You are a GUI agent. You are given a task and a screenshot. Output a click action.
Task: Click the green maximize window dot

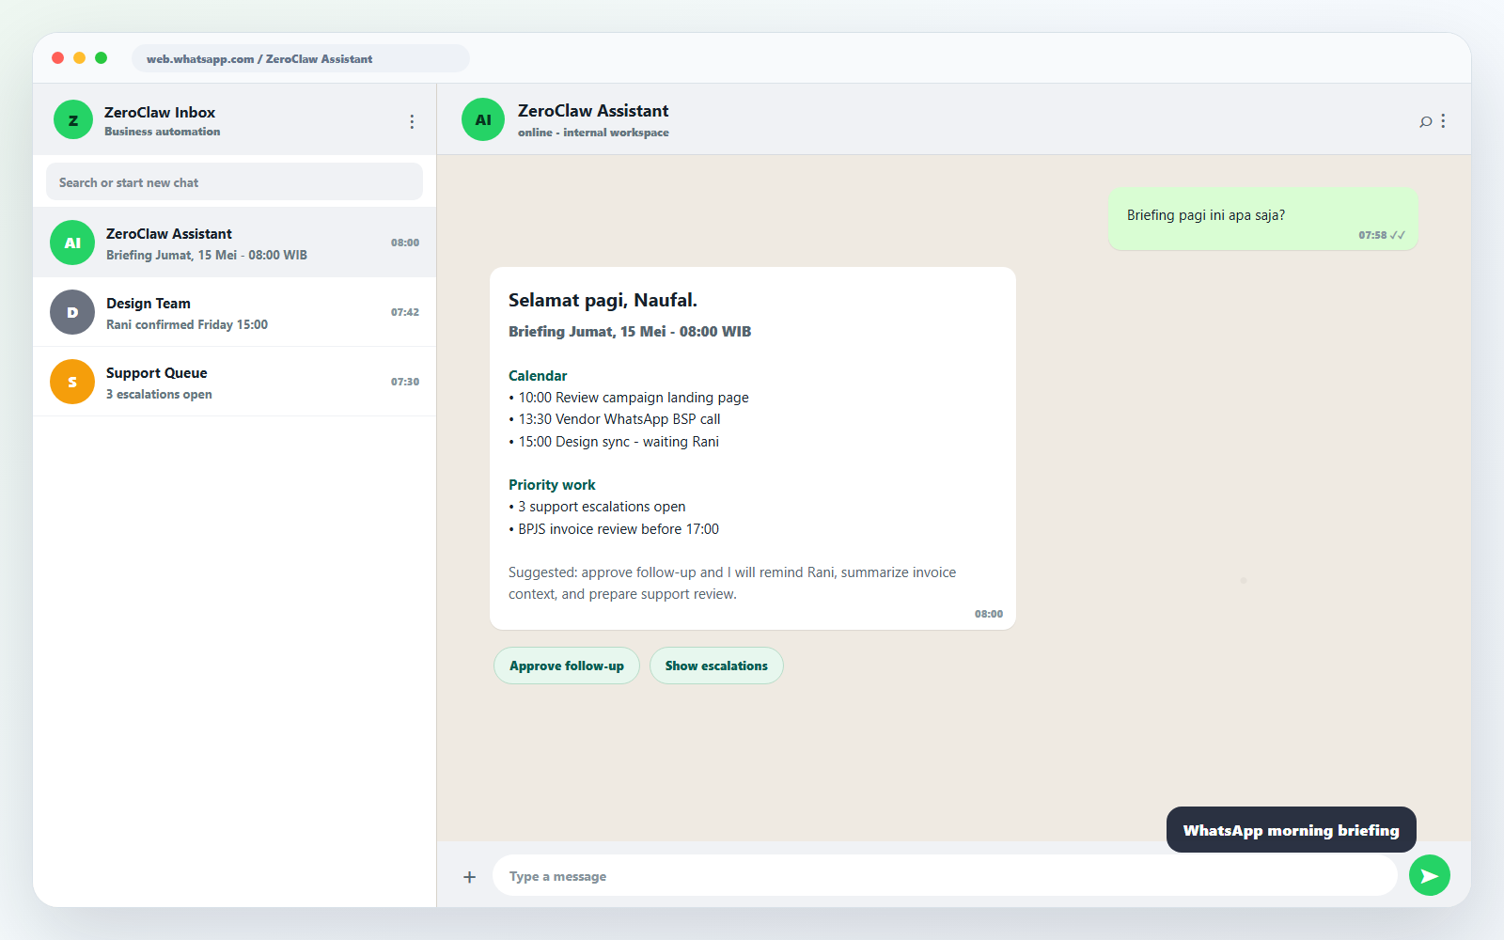click(101, 58)
